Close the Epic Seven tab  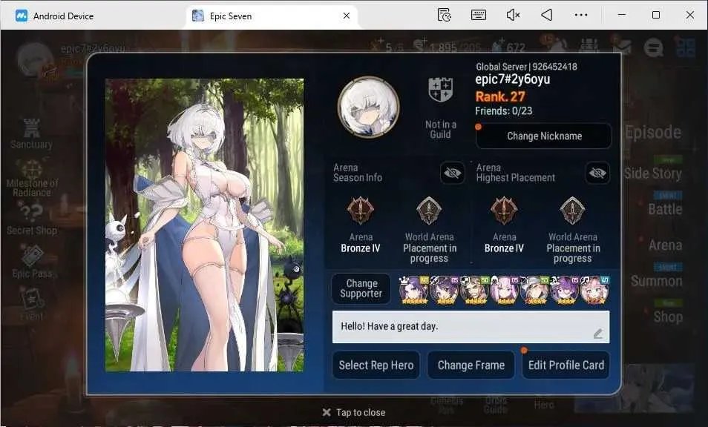[347, 16]
